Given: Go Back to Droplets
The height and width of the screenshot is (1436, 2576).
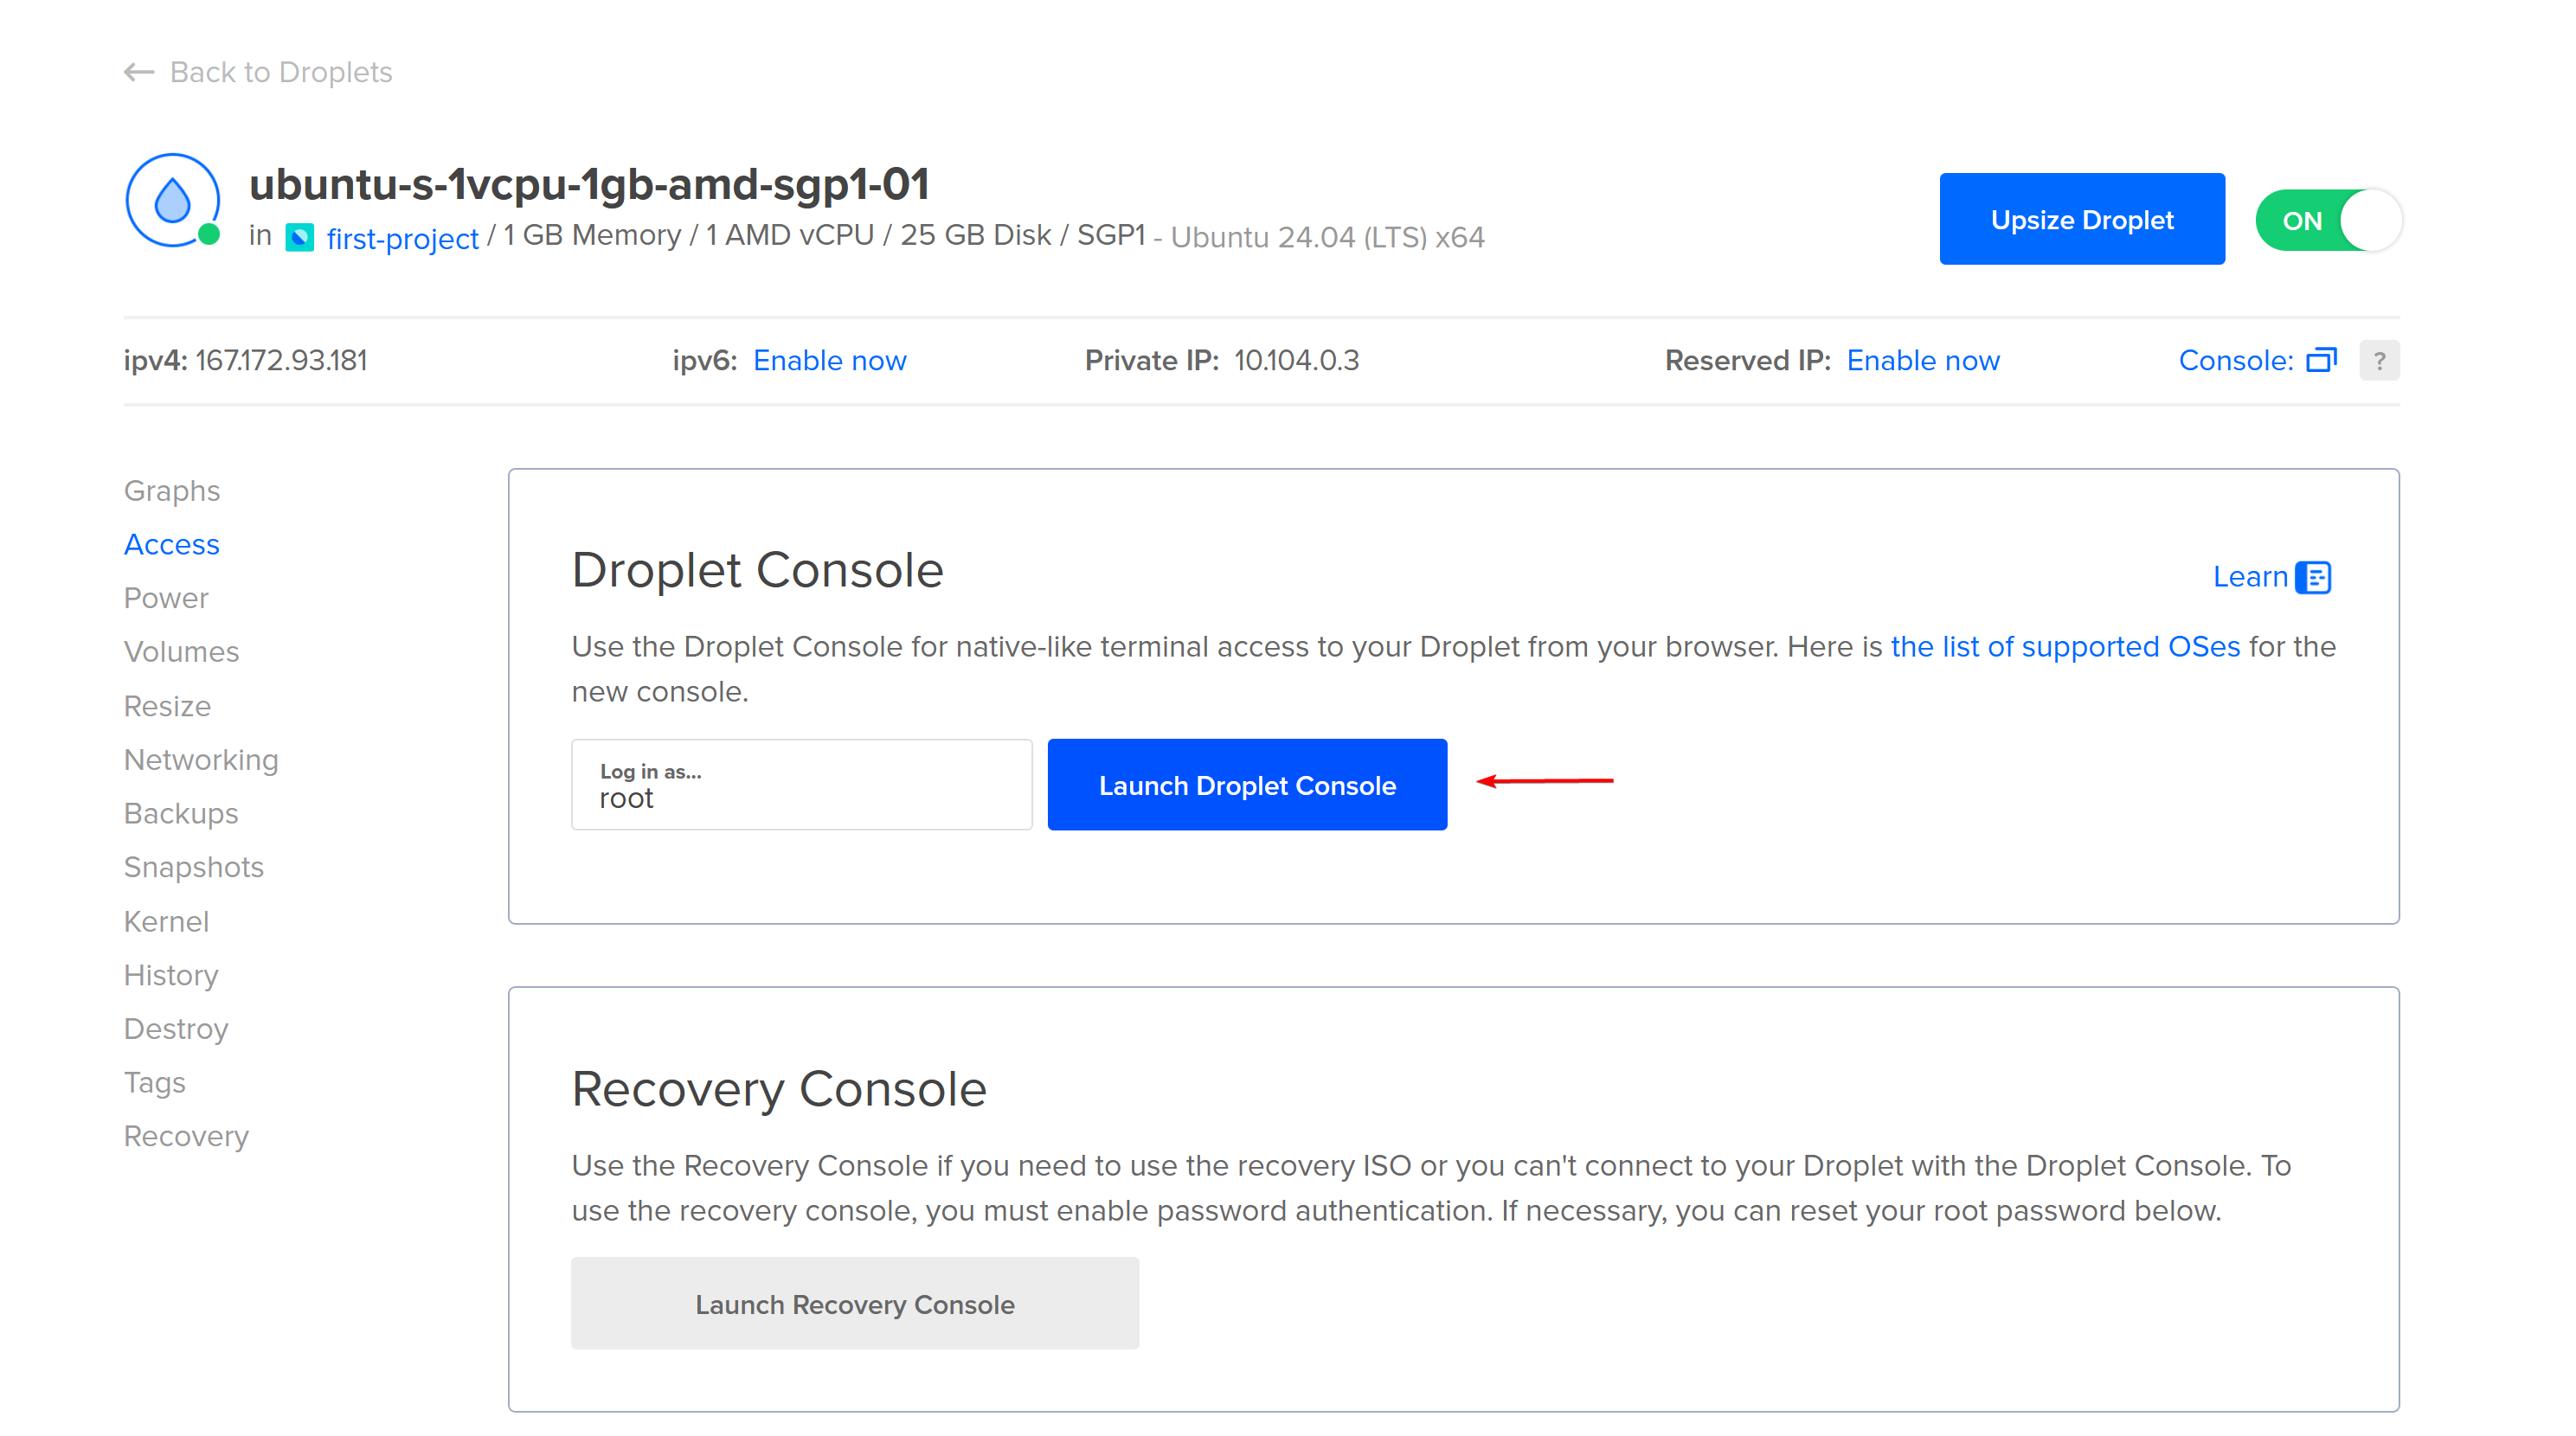Looking at the screenshot, I should point(281,72).
